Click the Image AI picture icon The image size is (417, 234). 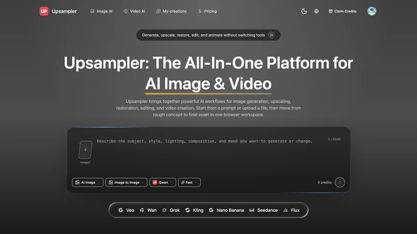(x=92, y=11)
